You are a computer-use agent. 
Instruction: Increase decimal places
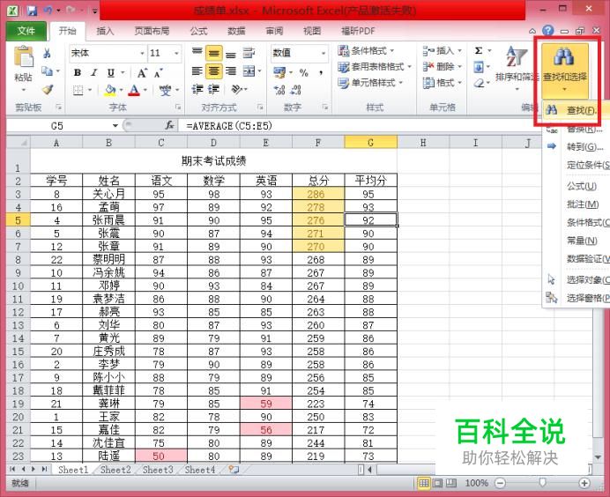click(x=279, y=90)
